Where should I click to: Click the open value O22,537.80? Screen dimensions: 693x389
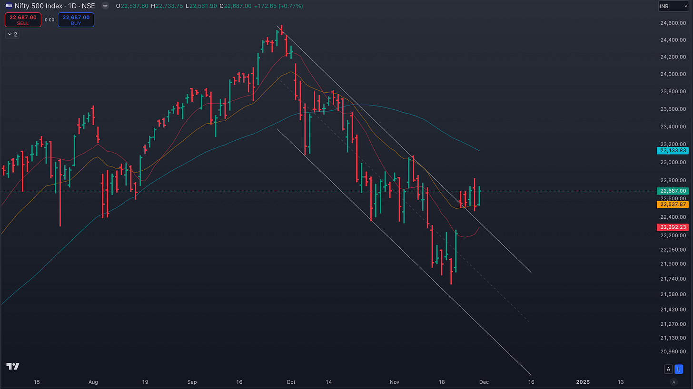pos(132,6)
